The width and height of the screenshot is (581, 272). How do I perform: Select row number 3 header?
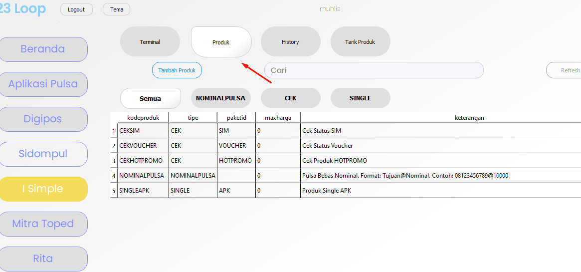point(114,161)
